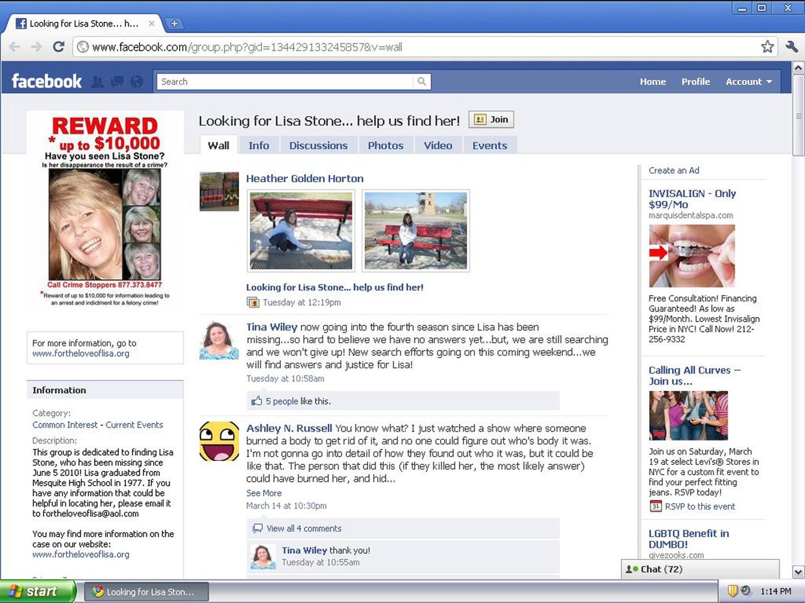Join the group with the Join button
The image size is (805, 603).
point(491,119)
